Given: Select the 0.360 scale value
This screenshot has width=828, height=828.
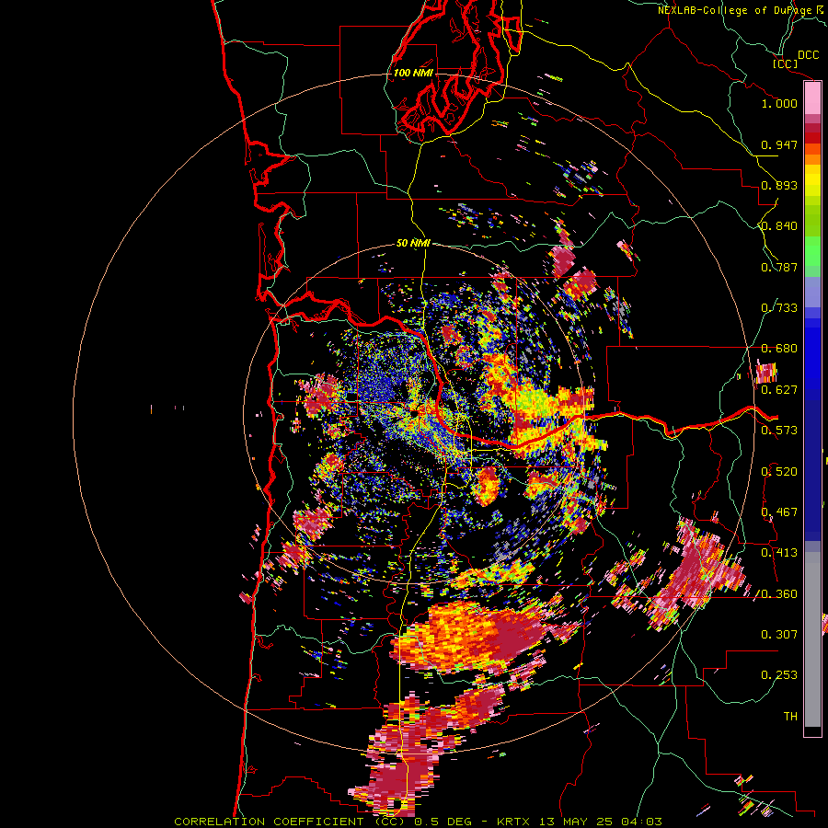Looking at the screenshot, I should coord(779,594).
